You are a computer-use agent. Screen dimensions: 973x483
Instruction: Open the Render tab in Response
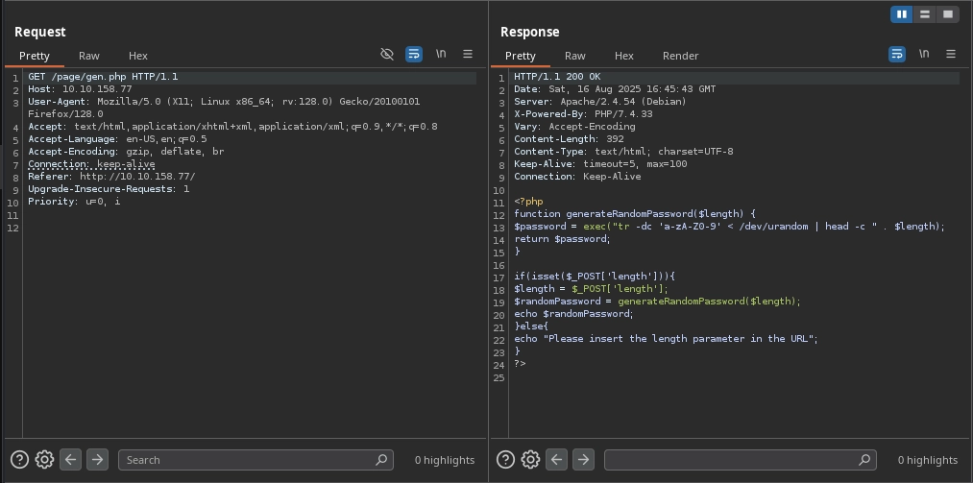[680, 56]
